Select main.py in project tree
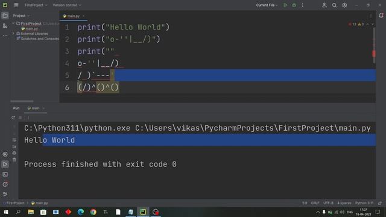 click(x=30, y=28)
